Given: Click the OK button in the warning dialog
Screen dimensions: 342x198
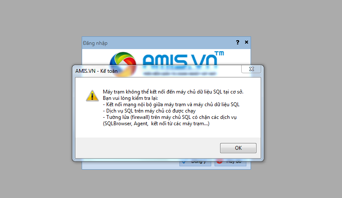Looking at the screenshot, I should coord(238,148).
